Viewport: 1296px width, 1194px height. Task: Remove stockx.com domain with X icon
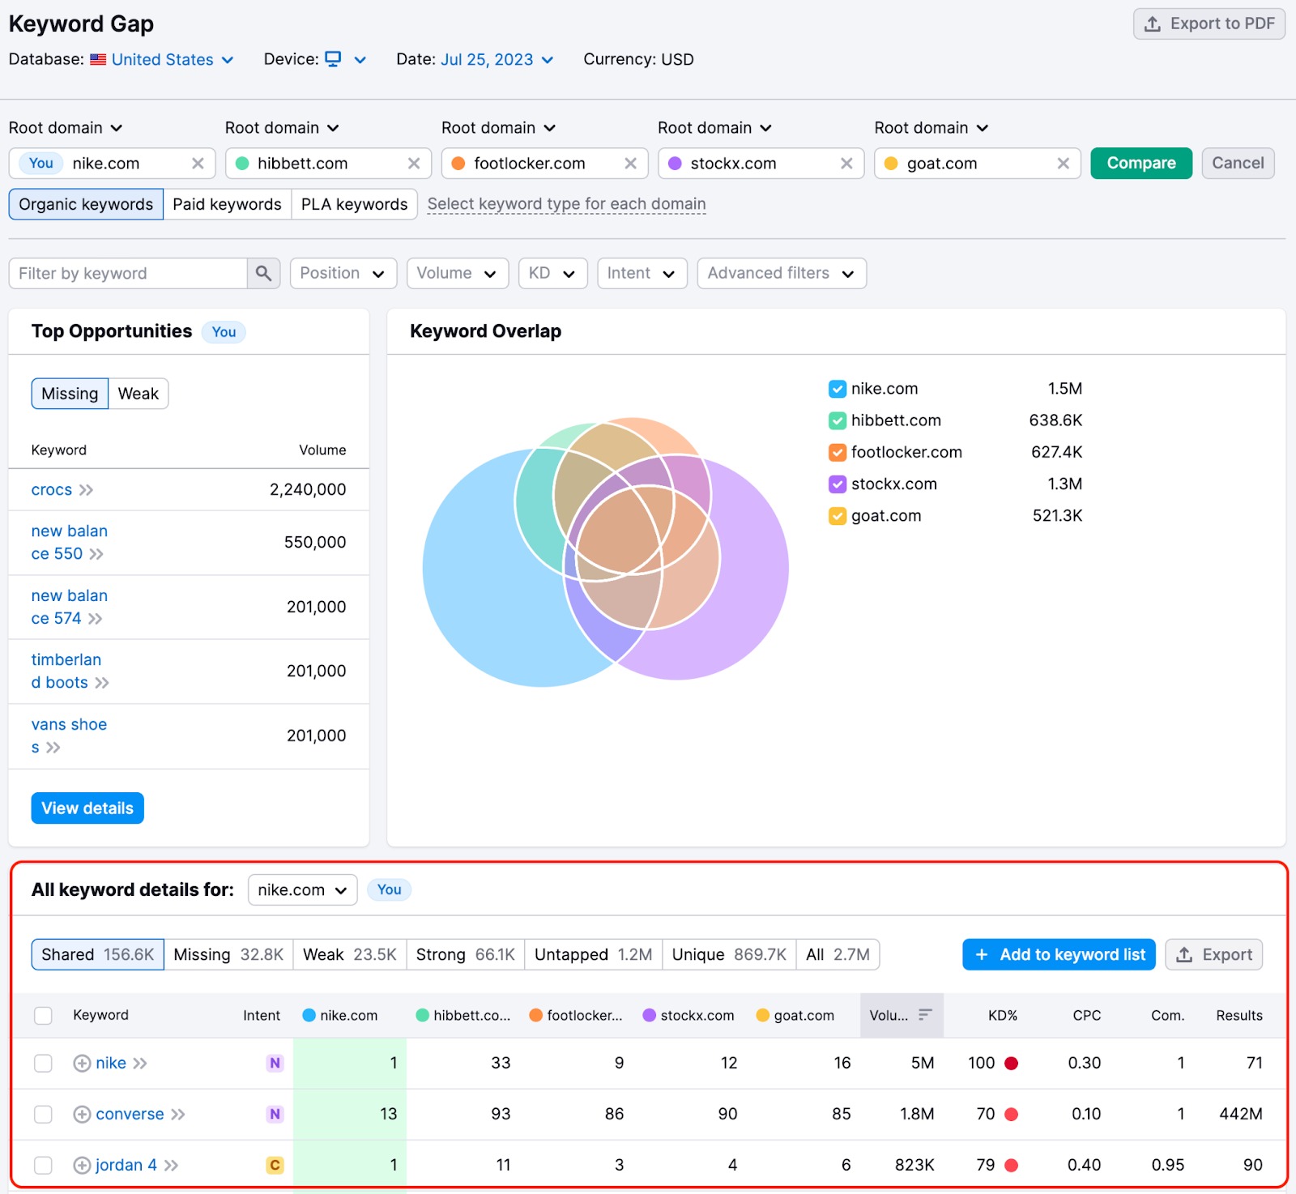tap(846, 164)
